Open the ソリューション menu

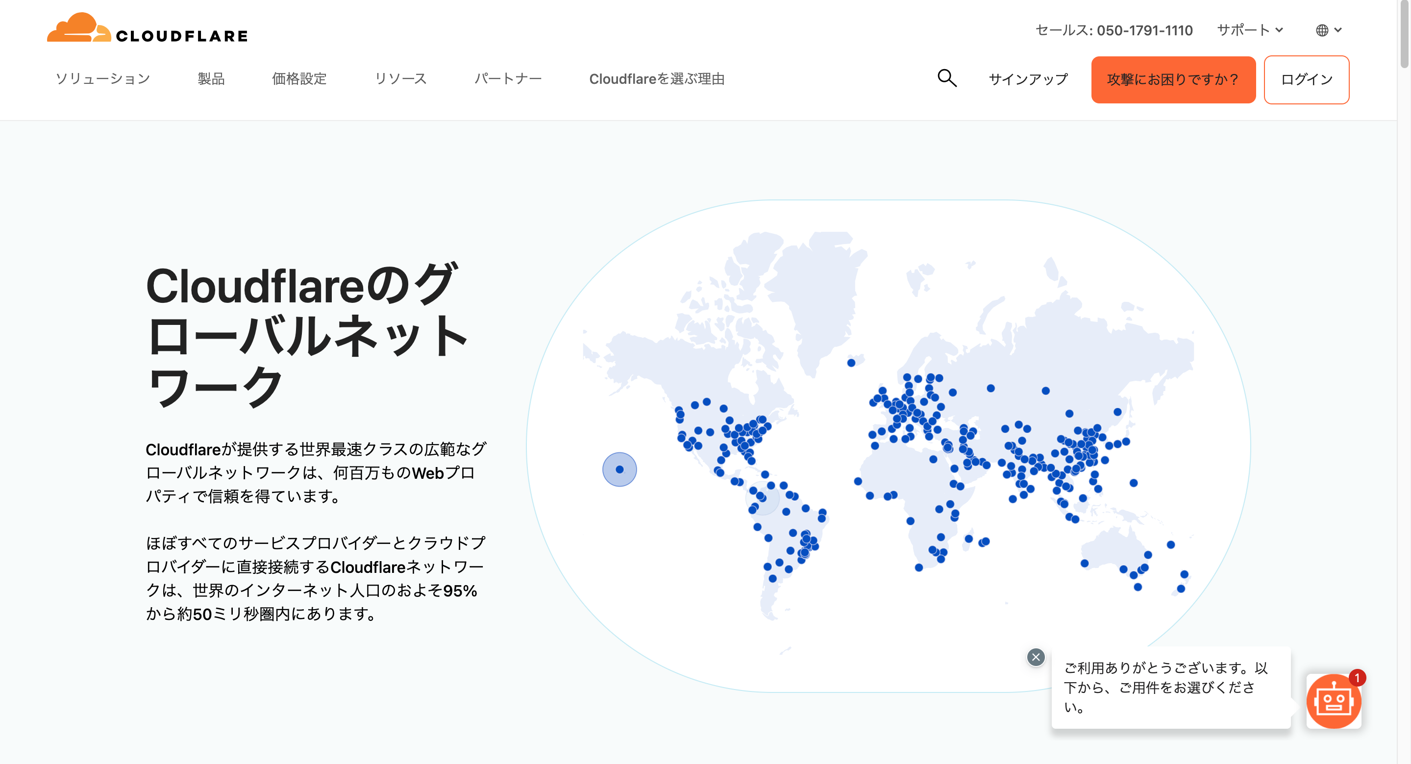tap(102, 79)
